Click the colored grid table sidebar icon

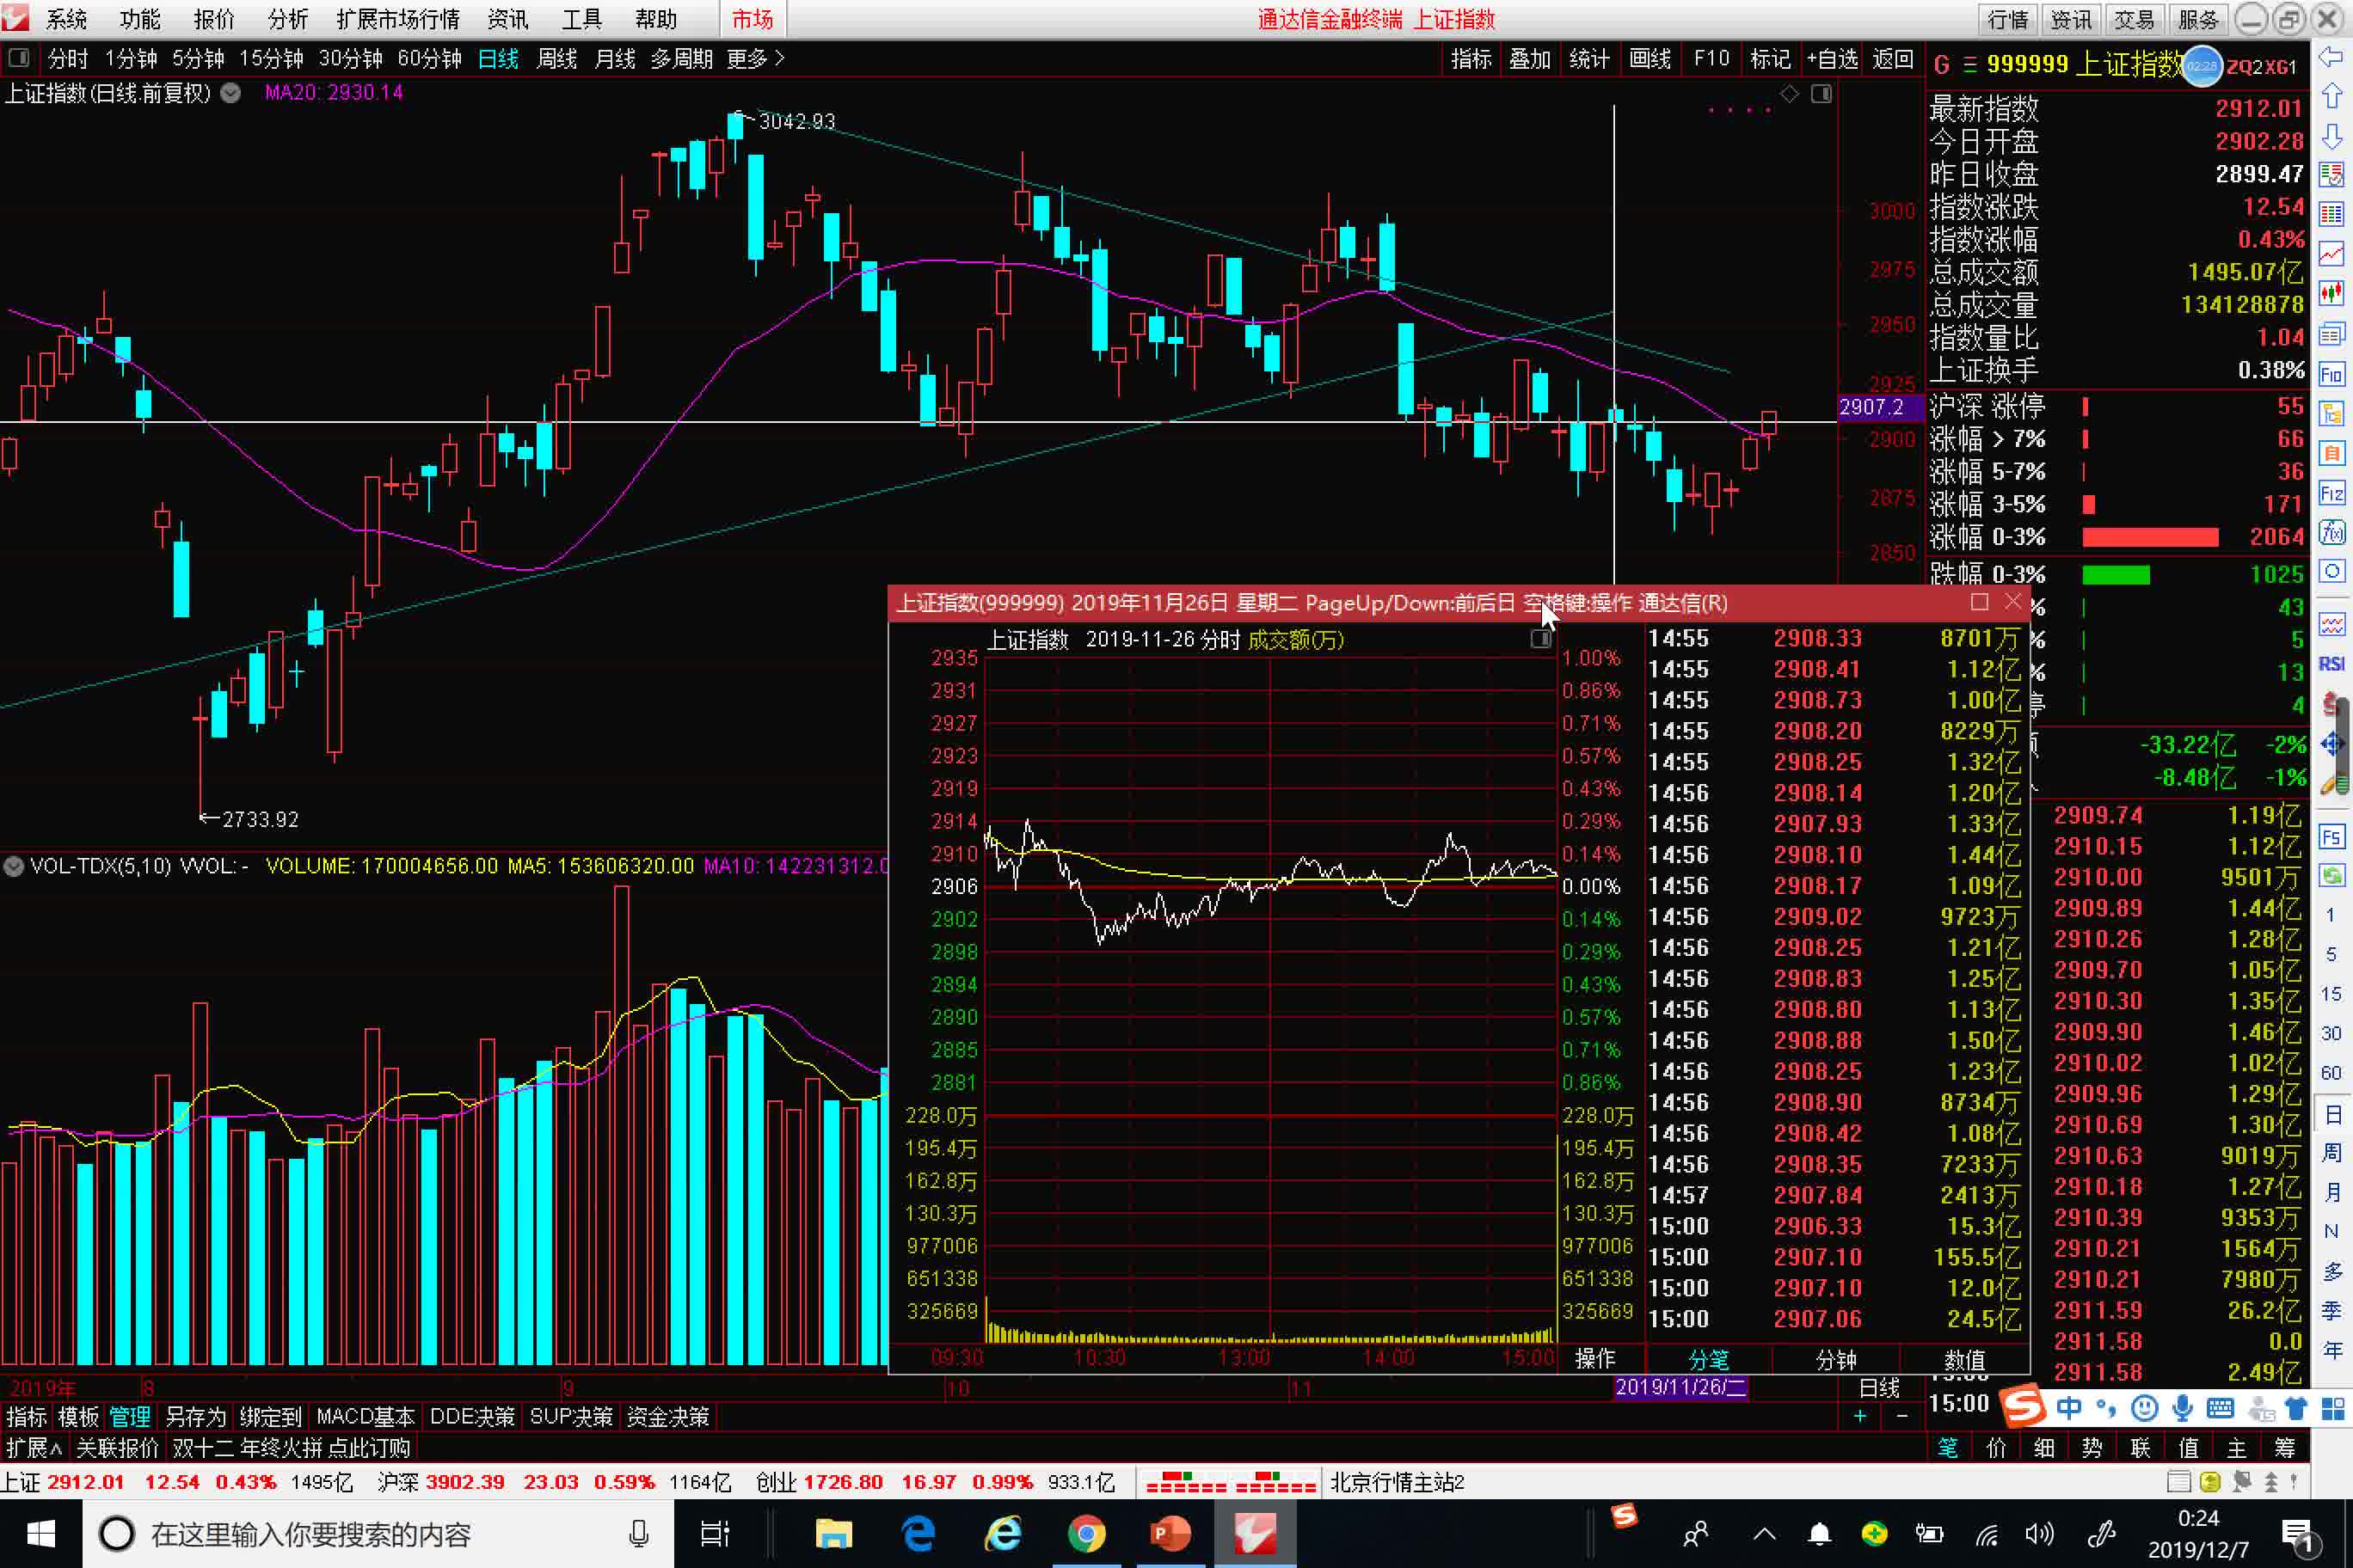pos(2332,215)
